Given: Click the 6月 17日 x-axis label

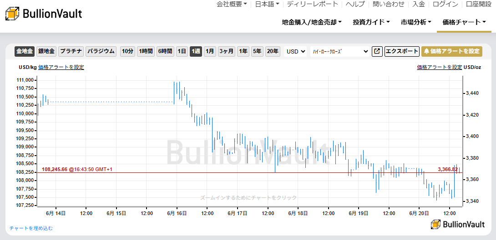Looking at the screenshot, I should (x=238, y=214).
